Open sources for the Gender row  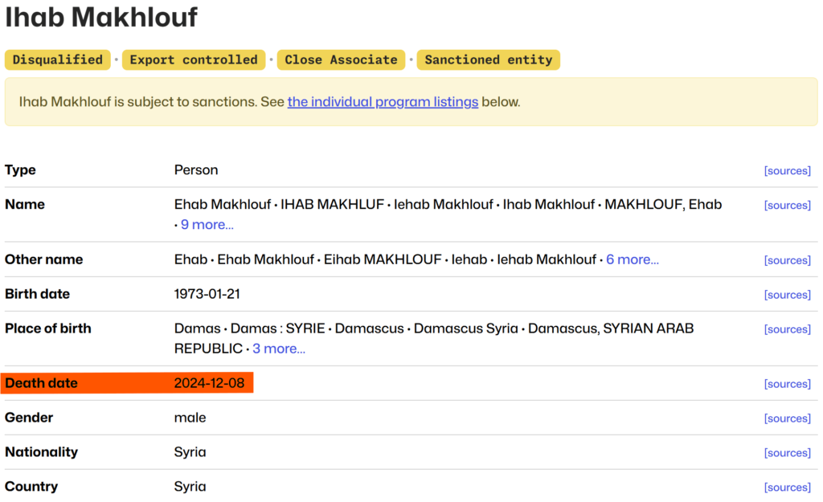(x=787, y=418)
